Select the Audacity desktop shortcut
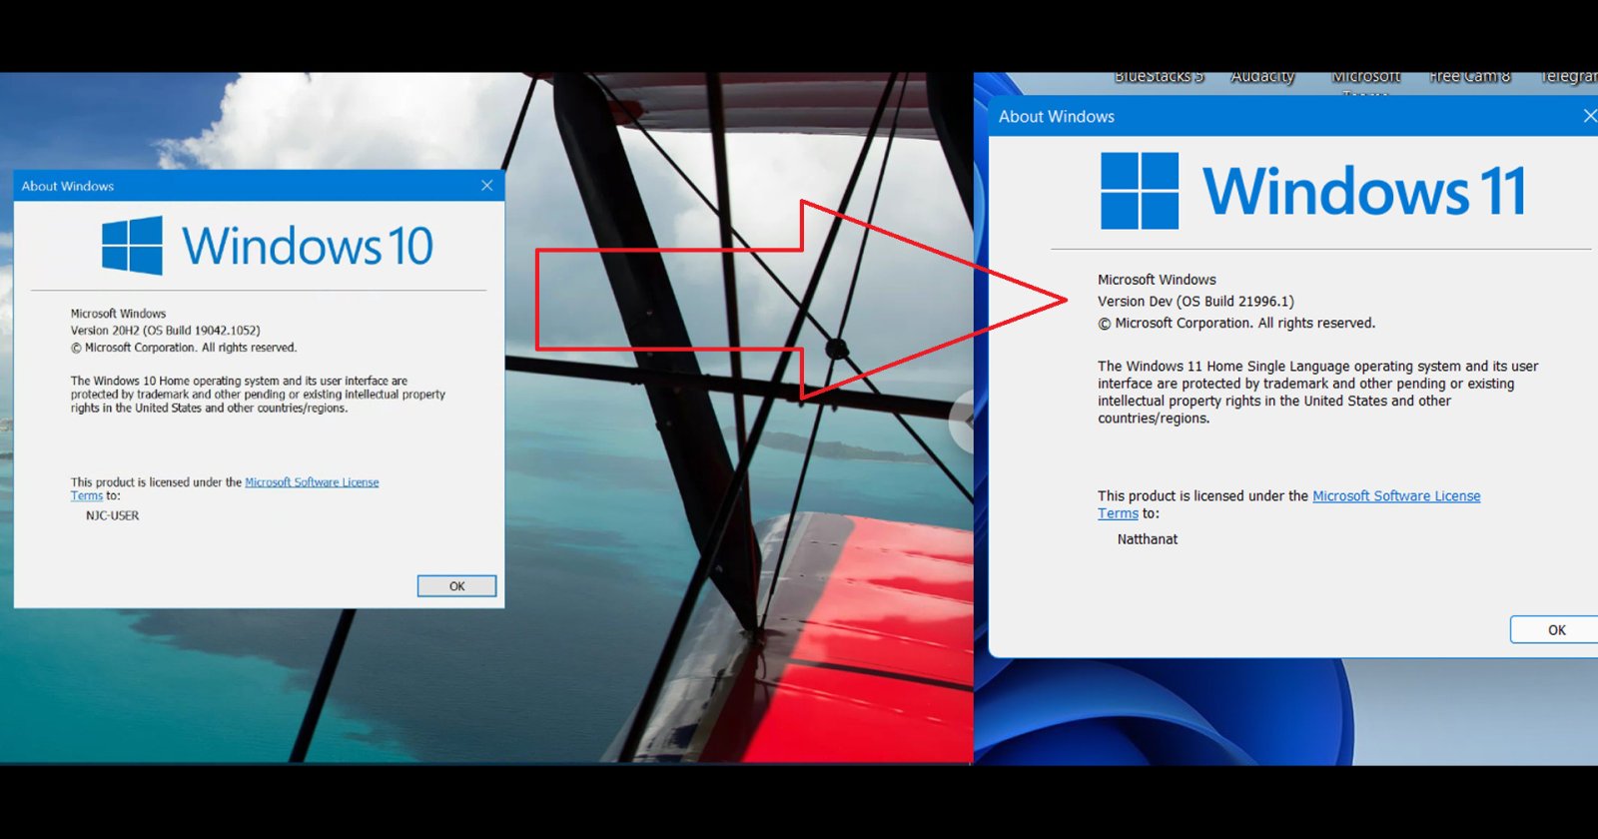 [1262, 77]
